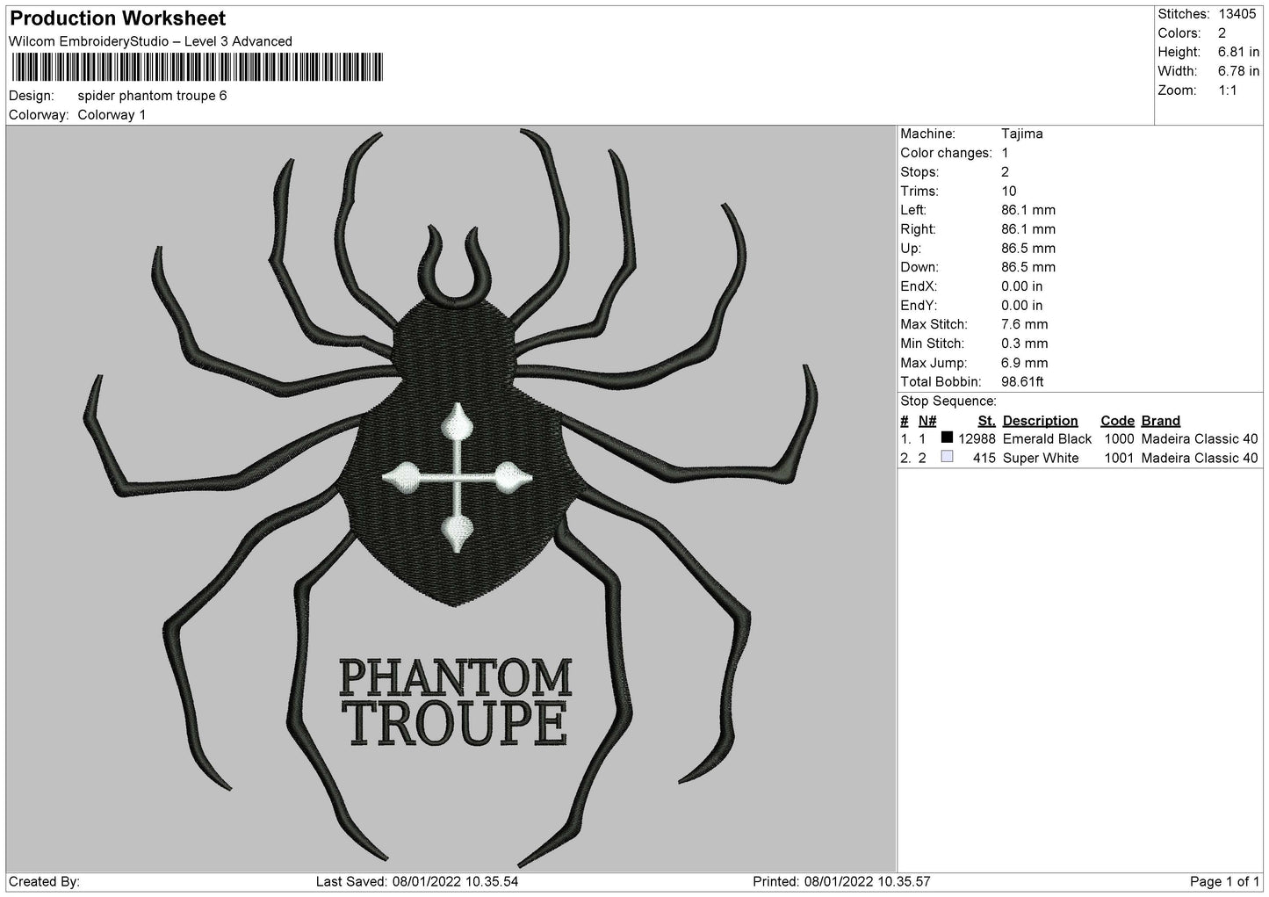This screenshot has height=897, width=1269.
Task: Click the Colors value 2
Action: pyautogui.click(x=1222, y=33)
